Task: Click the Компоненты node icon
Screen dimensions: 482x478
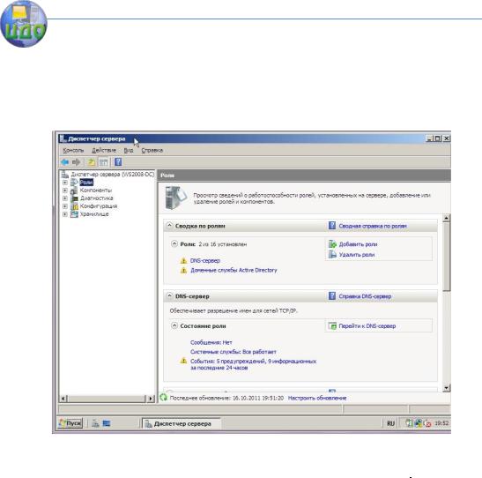Action: pyautogui.click(x=74, y=190)
